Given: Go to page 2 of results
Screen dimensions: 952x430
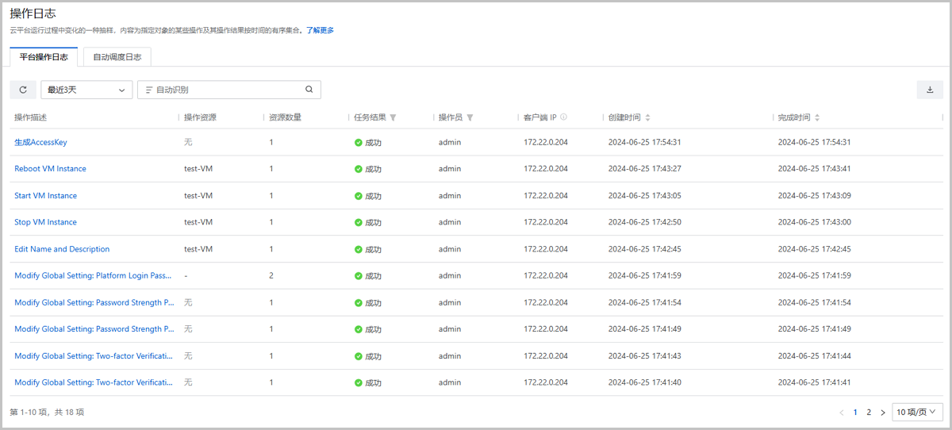Looking at the screenshot, I should coord(869,413).
